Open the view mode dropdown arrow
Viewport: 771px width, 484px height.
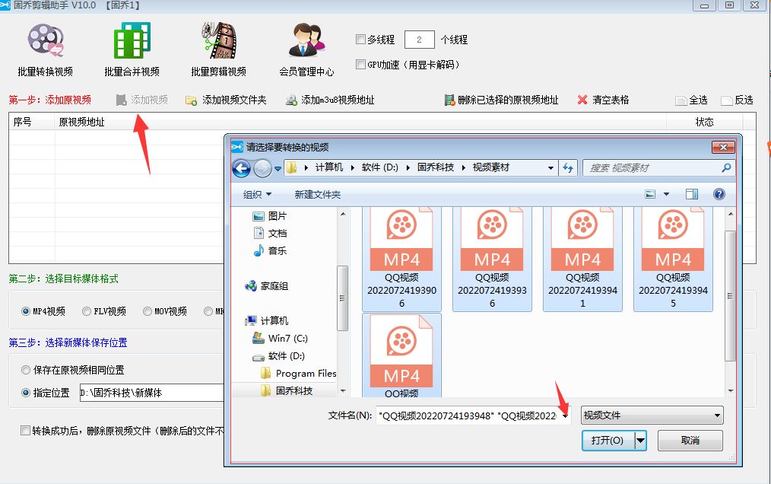click(x=666, y=194)
